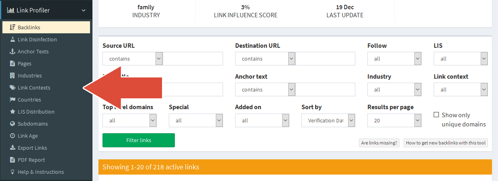The height and width of the screenshot is (181, 498).
Task: Open the Source URL contains dropdown
Action: tap(133, 59)
